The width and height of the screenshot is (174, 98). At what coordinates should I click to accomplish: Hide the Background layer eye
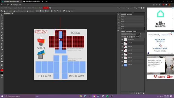(x=122, y=40)
